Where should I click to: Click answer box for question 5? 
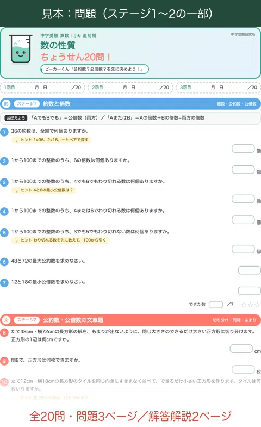click(x=243, y=249)
